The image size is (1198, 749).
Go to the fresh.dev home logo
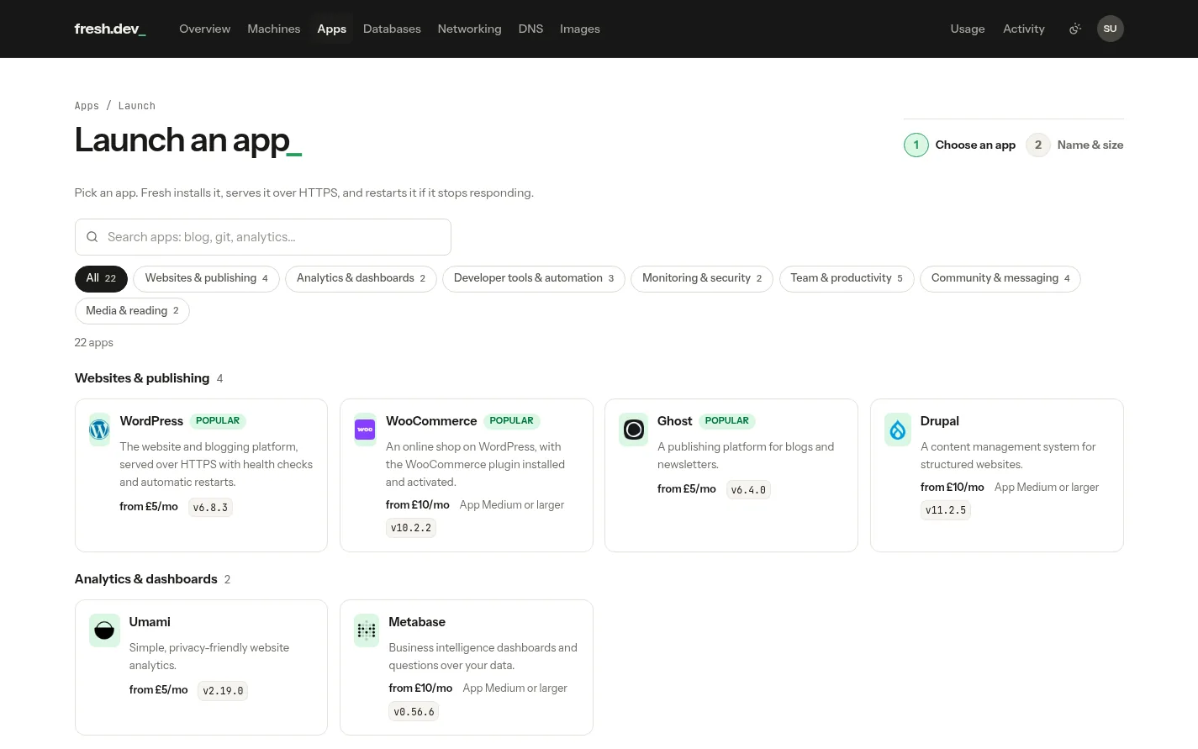pyautogui.click(x=110, y=29)
